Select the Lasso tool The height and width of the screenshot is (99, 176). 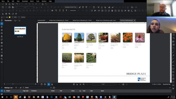(16, 14)
